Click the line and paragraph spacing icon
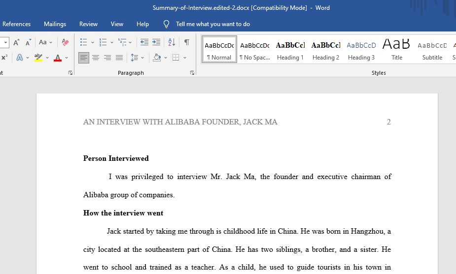This screenshot has width=456, height=274. (x=135, y=58)
